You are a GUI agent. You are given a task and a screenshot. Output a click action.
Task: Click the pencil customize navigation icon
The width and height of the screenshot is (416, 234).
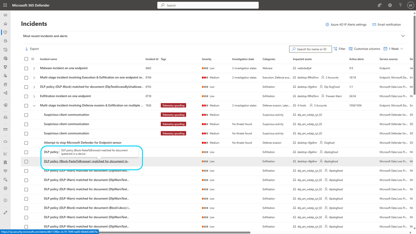[x=5, y=212]
